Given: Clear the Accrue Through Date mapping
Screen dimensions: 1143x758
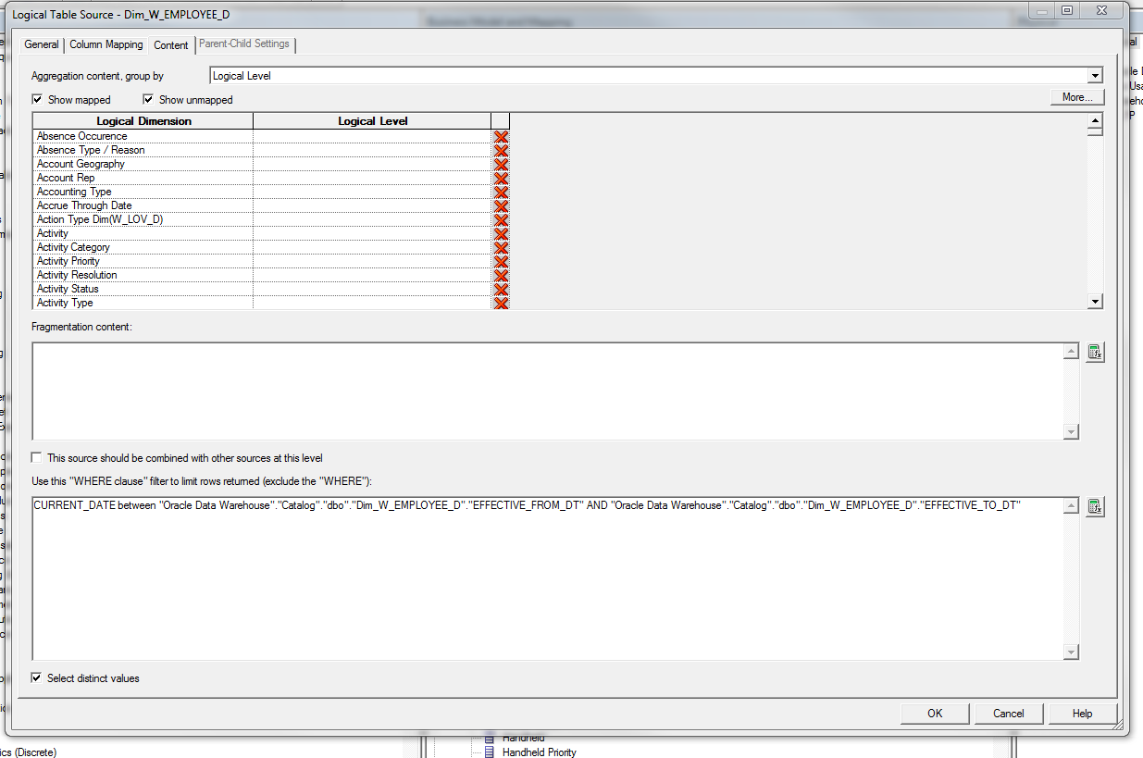Looking at the screenshot, I should coord(501,205).
